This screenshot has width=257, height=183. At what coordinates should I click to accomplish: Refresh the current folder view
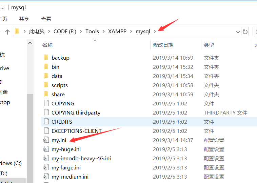[245, 32]
